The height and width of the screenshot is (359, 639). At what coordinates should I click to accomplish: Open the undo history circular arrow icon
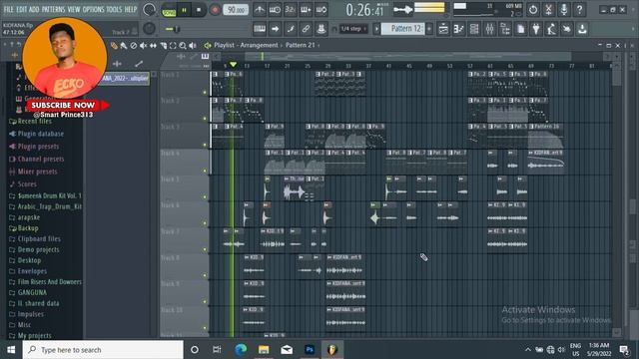(533, 9)
